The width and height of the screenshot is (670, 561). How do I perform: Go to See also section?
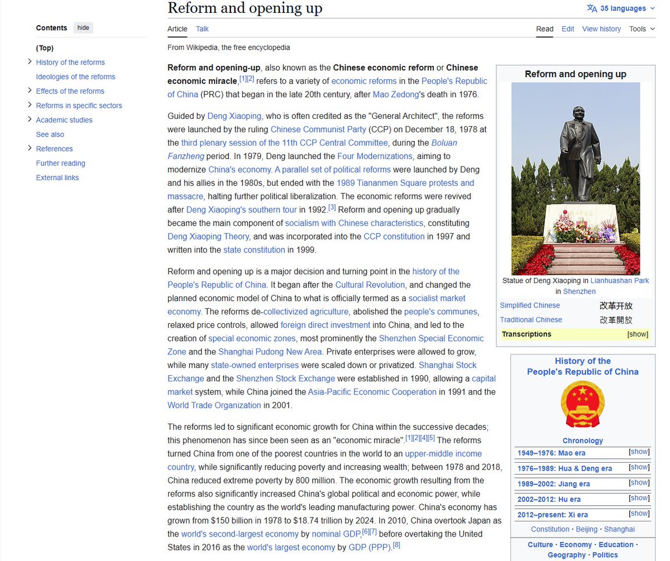(50, 135)
